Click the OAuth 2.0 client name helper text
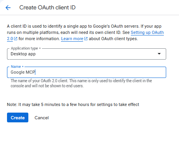Image resolution: width=179 pixels, height=143 pixels. (81, 83)
